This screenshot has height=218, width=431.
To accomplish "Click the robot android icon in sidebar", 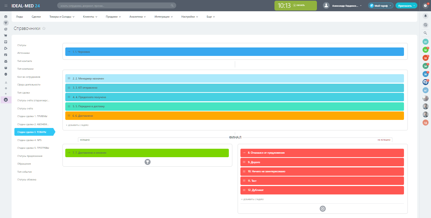I will pyautogui.click(x=6, y=61).
